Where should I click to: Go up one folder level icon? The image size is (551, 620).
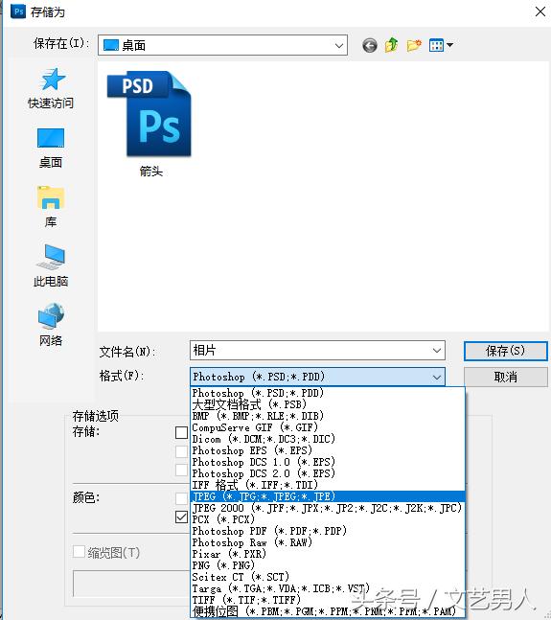[391, 45]
